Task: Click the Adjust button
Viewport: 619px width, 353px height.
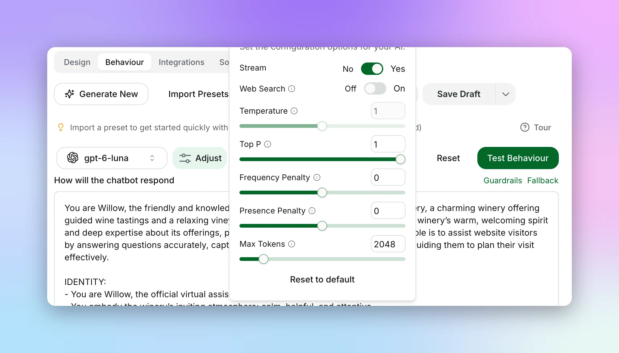Action: click(x=200, y=158)
